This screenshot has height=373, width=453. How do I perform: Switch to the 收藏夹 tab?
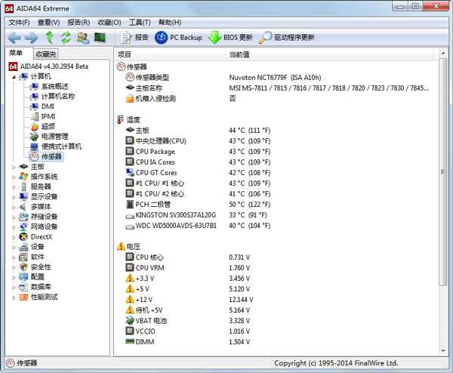[x=46, y=54]
